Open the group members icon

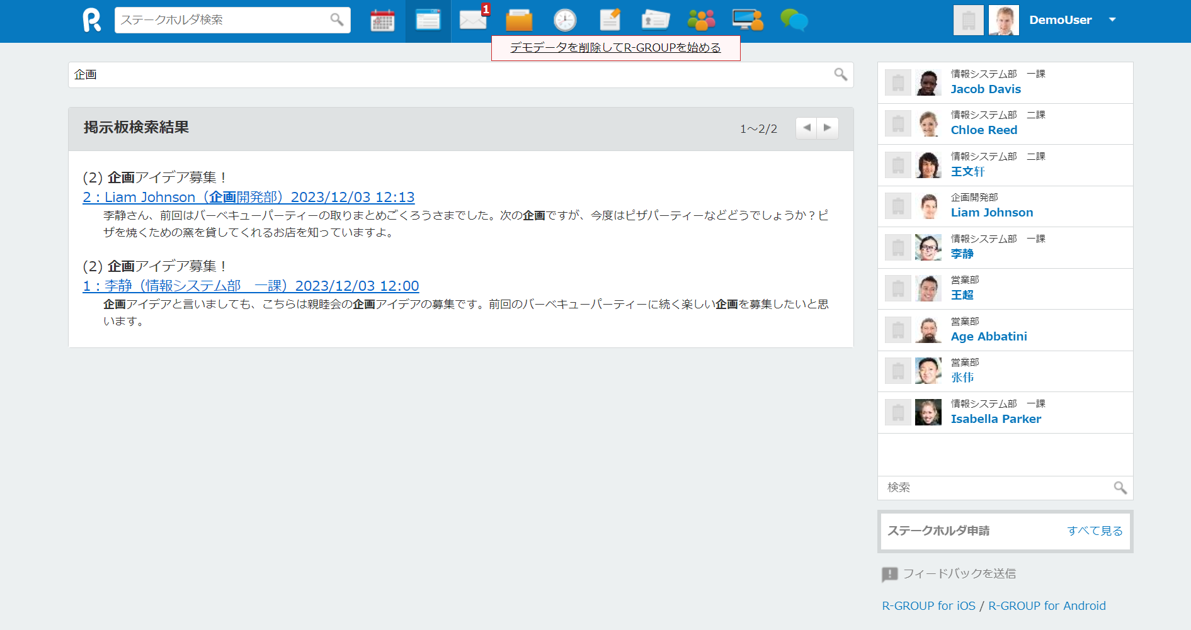pos(701,20)
